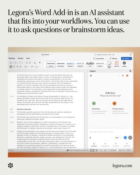Screen dimensions: 140x175
Task: Switch to the Playbooks tab in Legora
Action: [127, 145]
